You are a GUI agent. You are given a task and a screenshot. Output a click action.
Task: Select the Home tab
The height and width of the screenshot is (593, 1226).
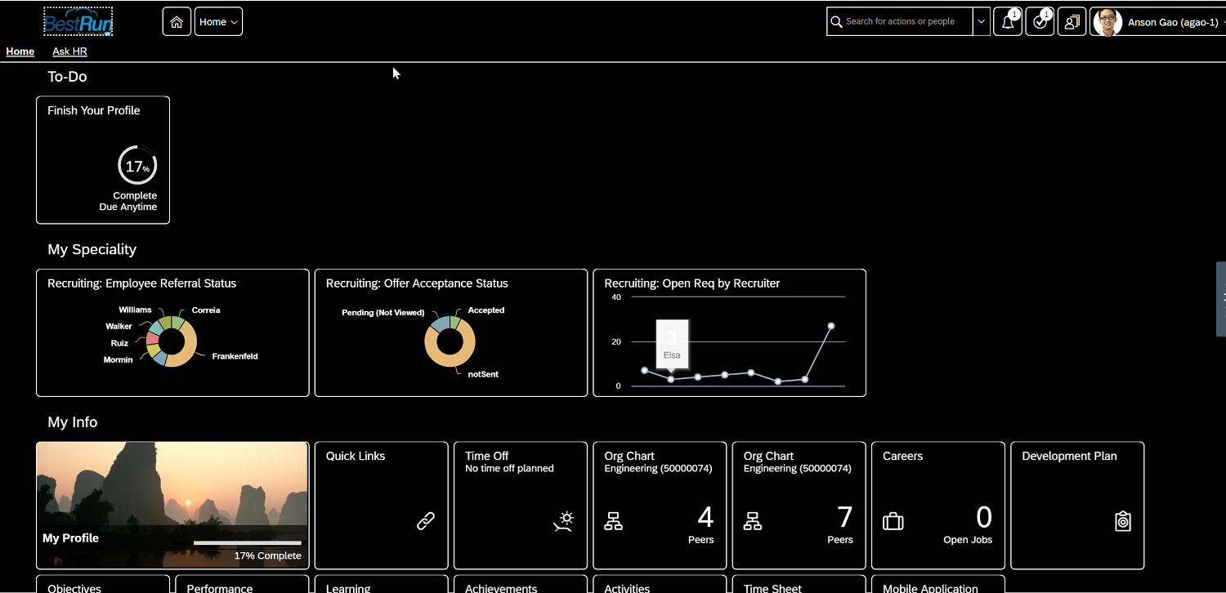pos(20,51)
